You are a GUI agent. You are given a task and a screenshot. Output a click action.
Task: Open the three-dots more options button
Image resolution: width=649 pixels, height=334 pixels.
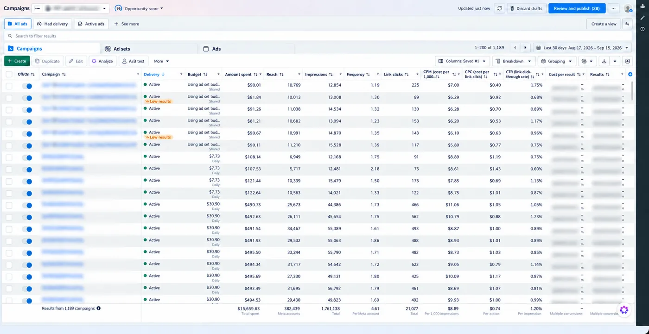point(613,8)
